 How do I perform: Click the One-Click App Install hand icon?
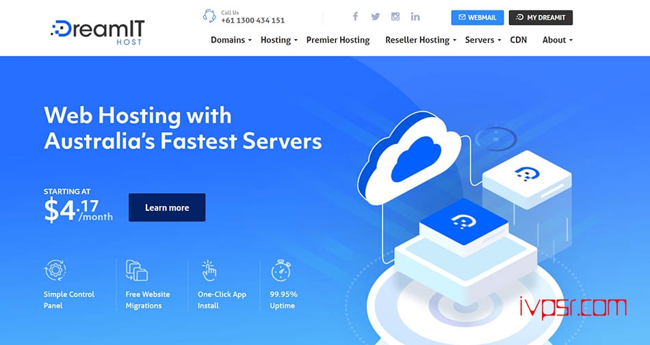pyautogui.click(x=209, y=270)
